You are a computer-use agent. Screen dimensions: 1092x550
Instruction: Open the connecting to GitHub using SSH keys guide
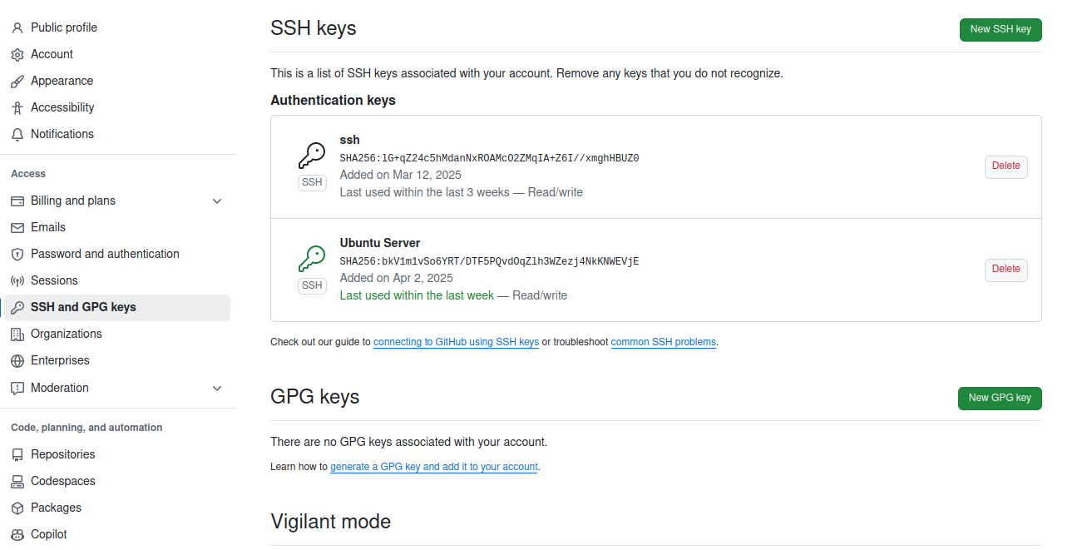click(456, 342)
